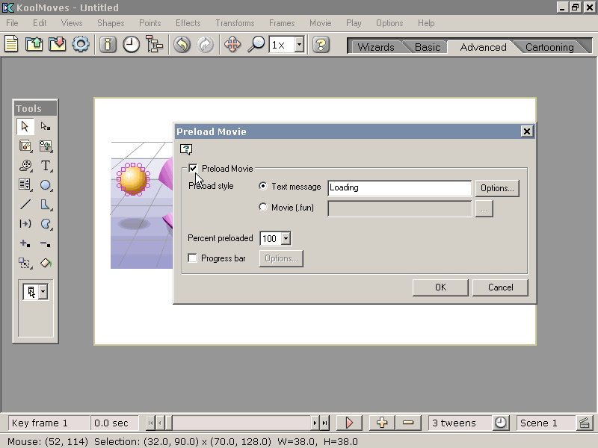Open the gear preferences toolbar icon
Screen dimensions: 598x448
point(81,45)
